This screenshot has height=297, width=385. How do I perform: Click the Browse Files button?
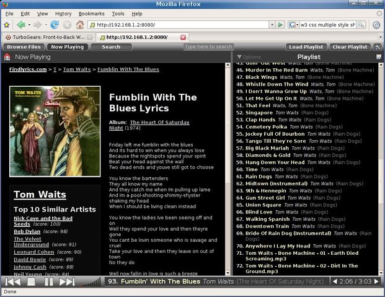(x=24, y=47)
